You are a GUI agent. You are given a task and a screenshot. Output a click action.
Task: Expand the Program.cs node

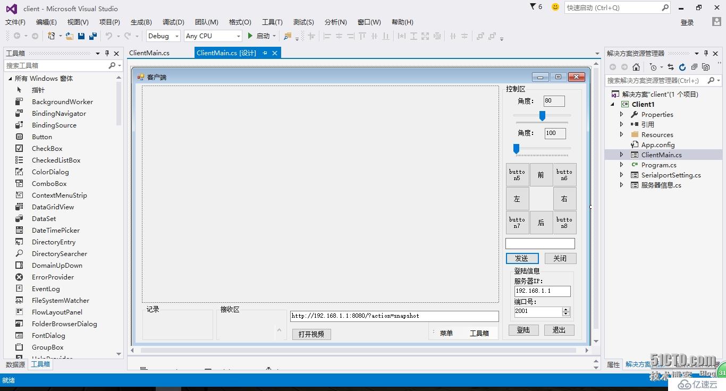tap(622, 165)
